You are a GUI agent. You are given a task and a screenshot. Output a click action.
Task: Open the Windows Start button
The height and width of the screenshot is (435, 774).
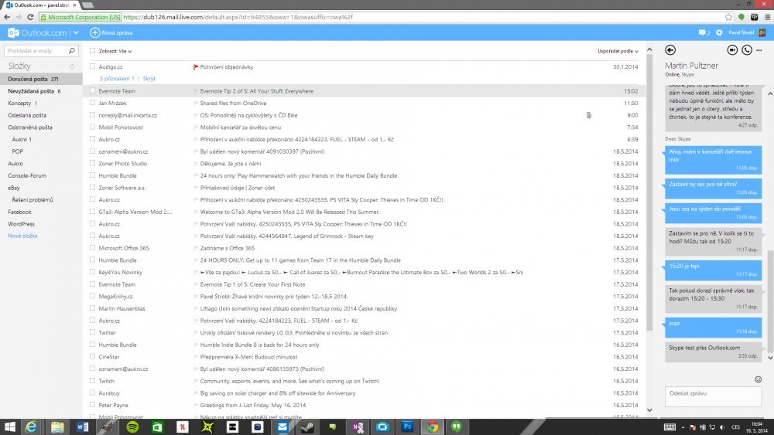tap(9, 427)
